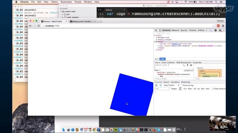238x133 pixels.
Task: Filter console by Warr level
Action: (190, 89)
